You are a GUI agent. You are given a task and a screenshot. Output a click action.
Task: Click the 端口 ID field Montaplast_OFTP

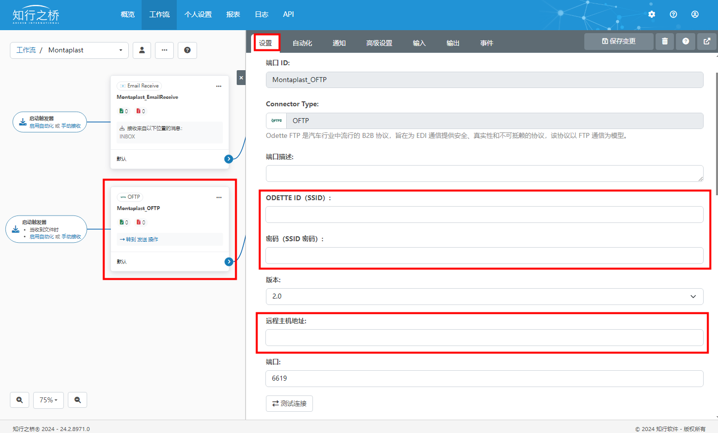click(x=484, y=80)
